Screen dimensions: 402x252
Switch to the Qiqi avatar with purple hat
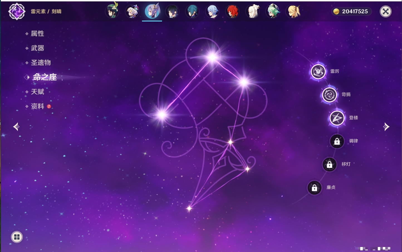tap(132, 11)
